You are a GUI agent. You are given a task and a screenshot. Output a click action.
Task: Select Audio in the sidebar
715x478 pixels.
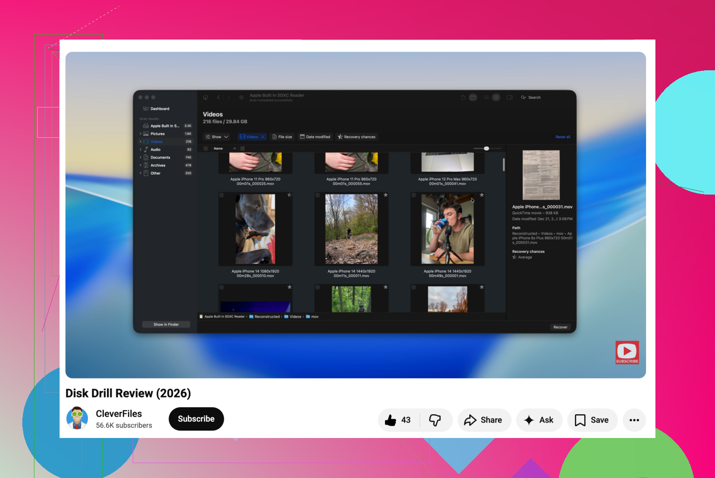pos(155,149)
